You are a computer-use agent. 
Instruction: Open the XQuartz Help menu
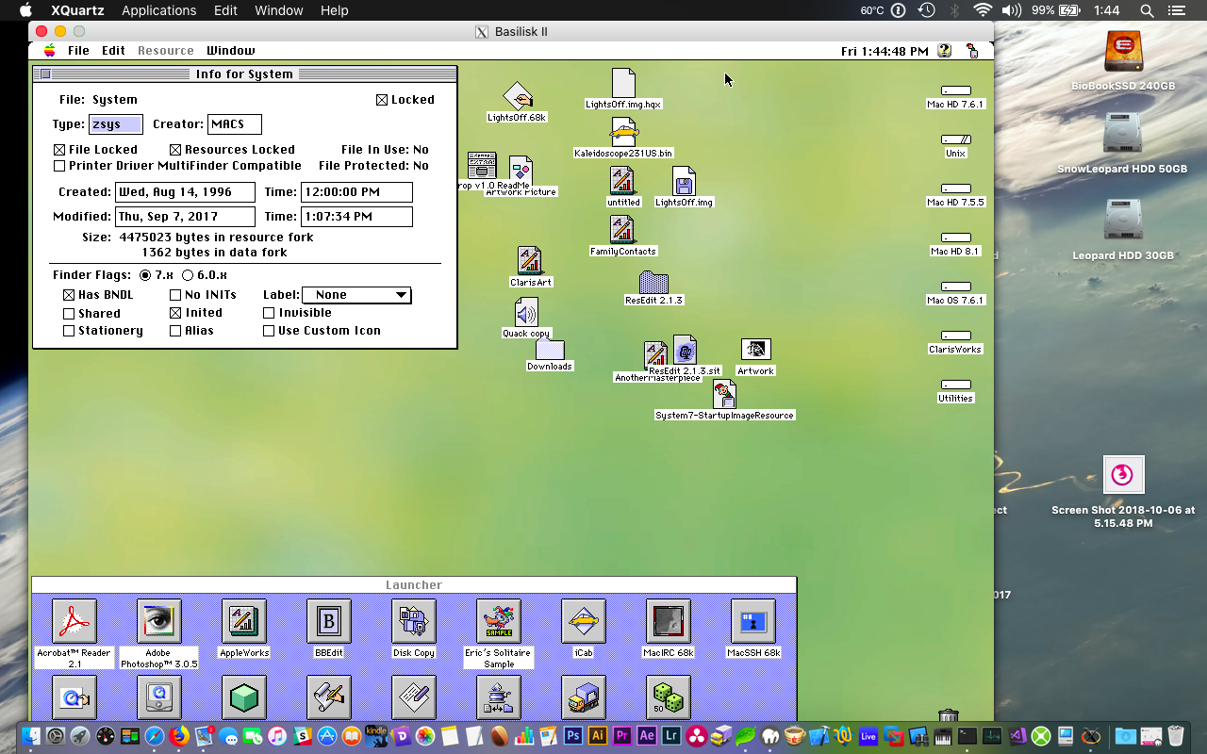pos(334,10)
